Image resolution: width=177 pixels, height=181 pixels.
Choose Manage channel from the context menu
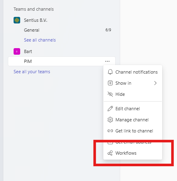133,120
